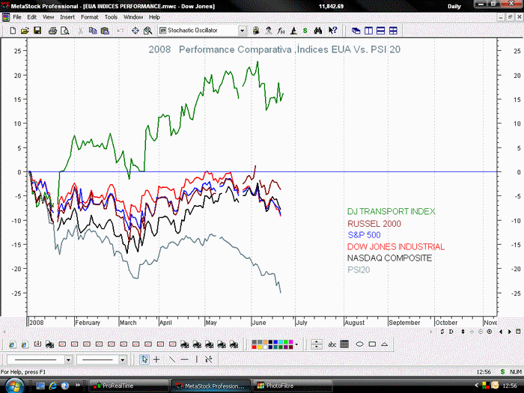Click the rescale Y-axis double-arrow icon
This screenshot has width=524, height=393.
[463, 332]
